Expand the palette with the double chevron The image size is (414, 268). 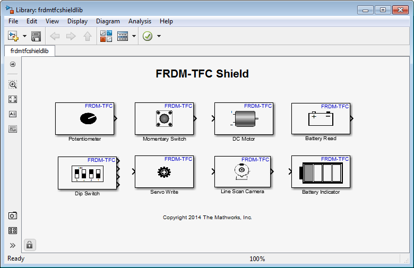click(13, 245)
